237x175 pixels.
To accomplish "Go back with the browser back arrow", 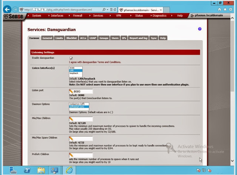I will 7,10.
